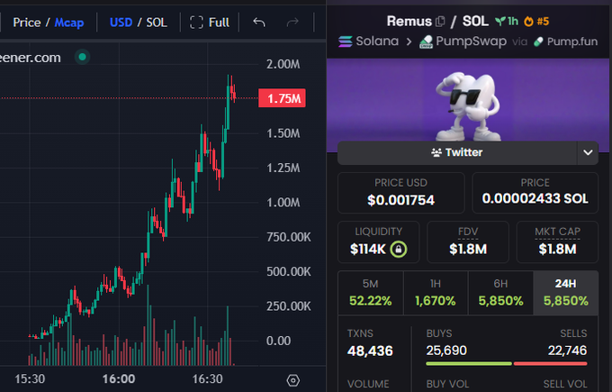
Task: Click the TXNS count 48,436
Action: (x=370, y=351)
